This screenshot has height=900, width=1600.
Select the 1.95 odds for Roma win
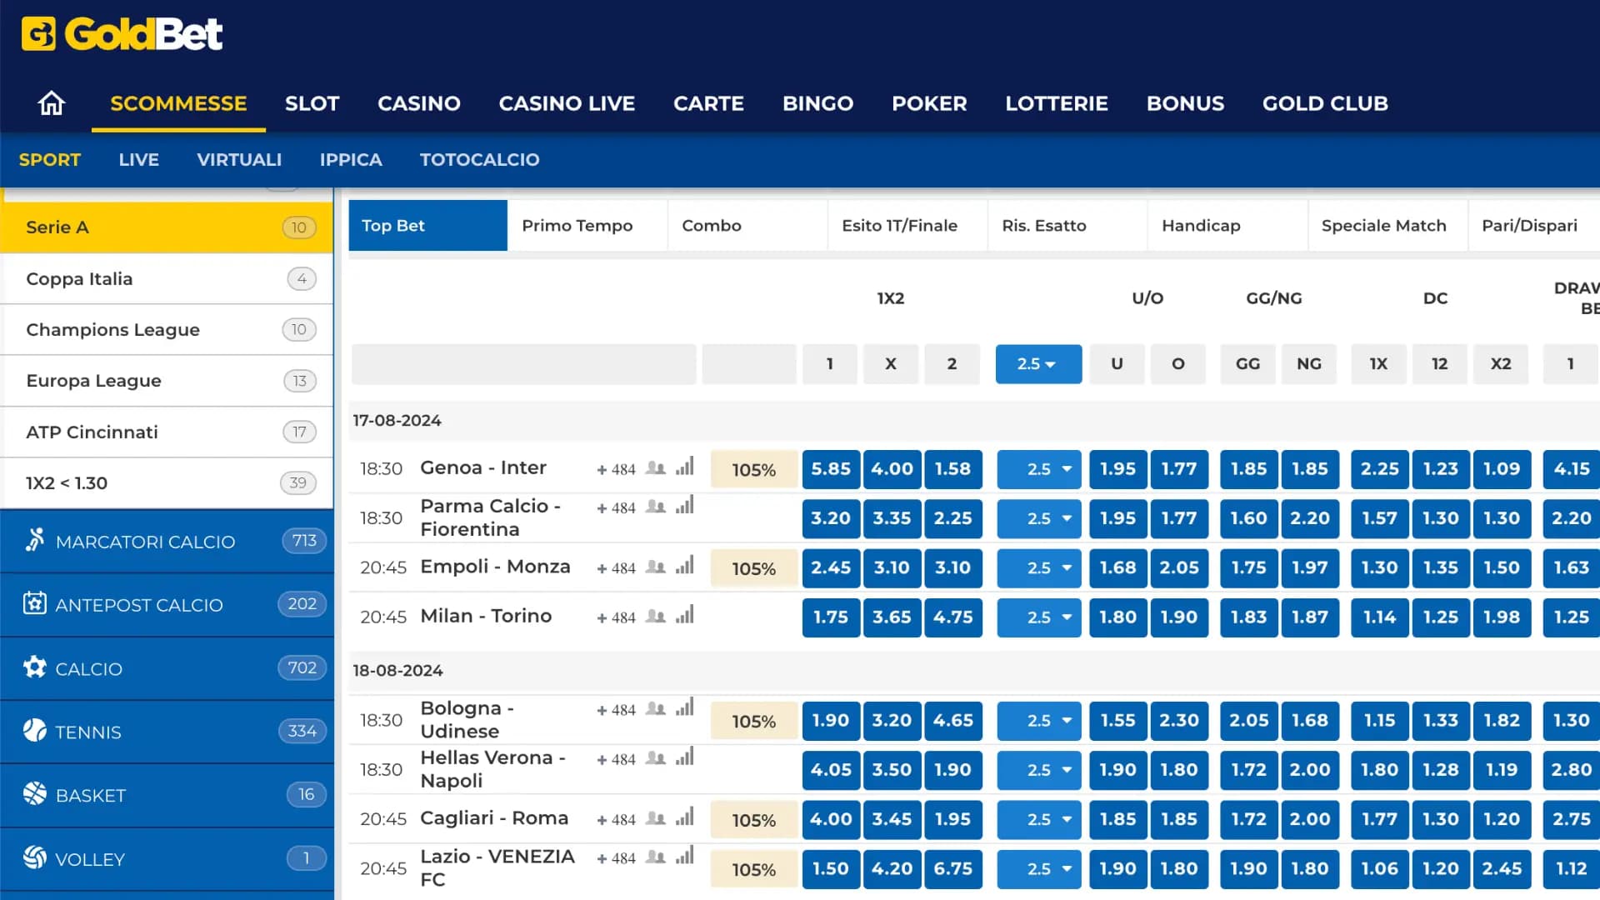coord(952,819)
